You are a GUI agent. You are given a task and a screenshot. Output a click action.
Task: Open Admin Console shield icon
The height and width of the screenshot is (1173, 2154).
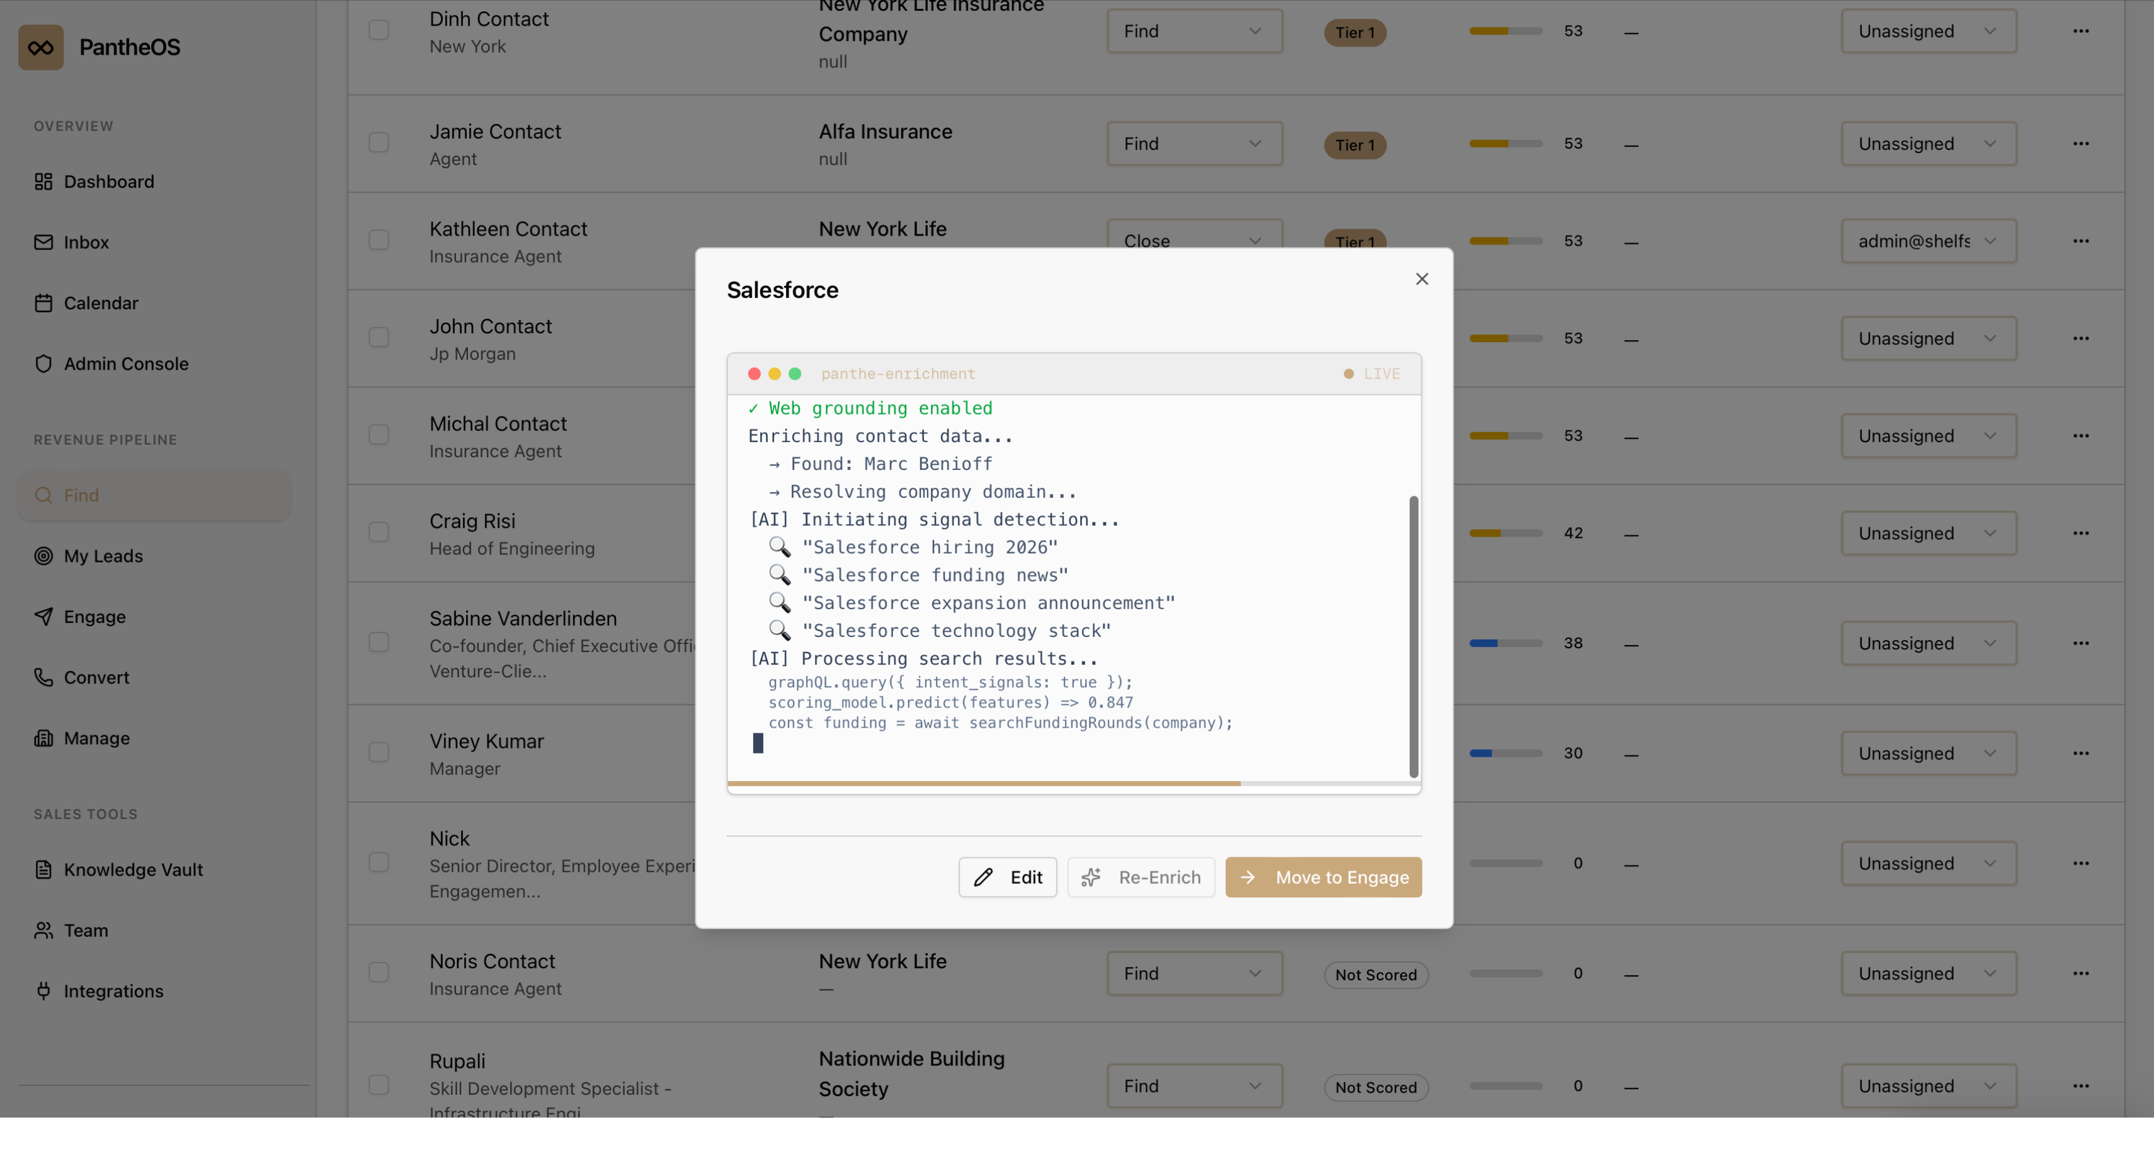point(43,363)
